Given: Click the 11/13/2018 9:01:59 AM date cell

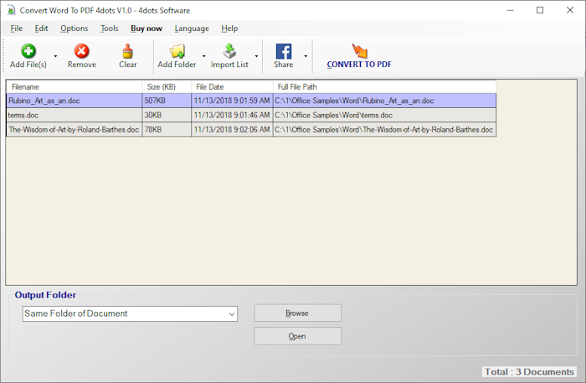Looking at the screenshot, I should pyautogui.click(x=232, y=101).
